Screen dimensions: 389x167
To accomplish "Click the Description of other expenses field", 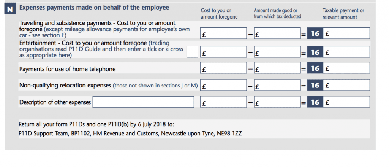I will 143,102.
